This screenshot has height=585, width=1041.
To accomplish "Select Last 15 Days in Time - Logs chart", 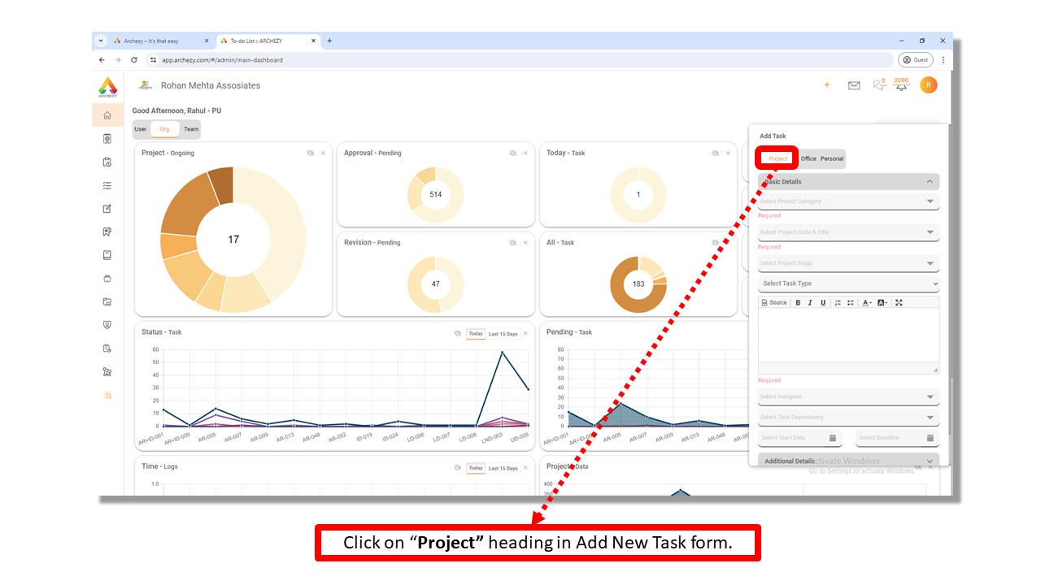I will [x=503, y=469].
